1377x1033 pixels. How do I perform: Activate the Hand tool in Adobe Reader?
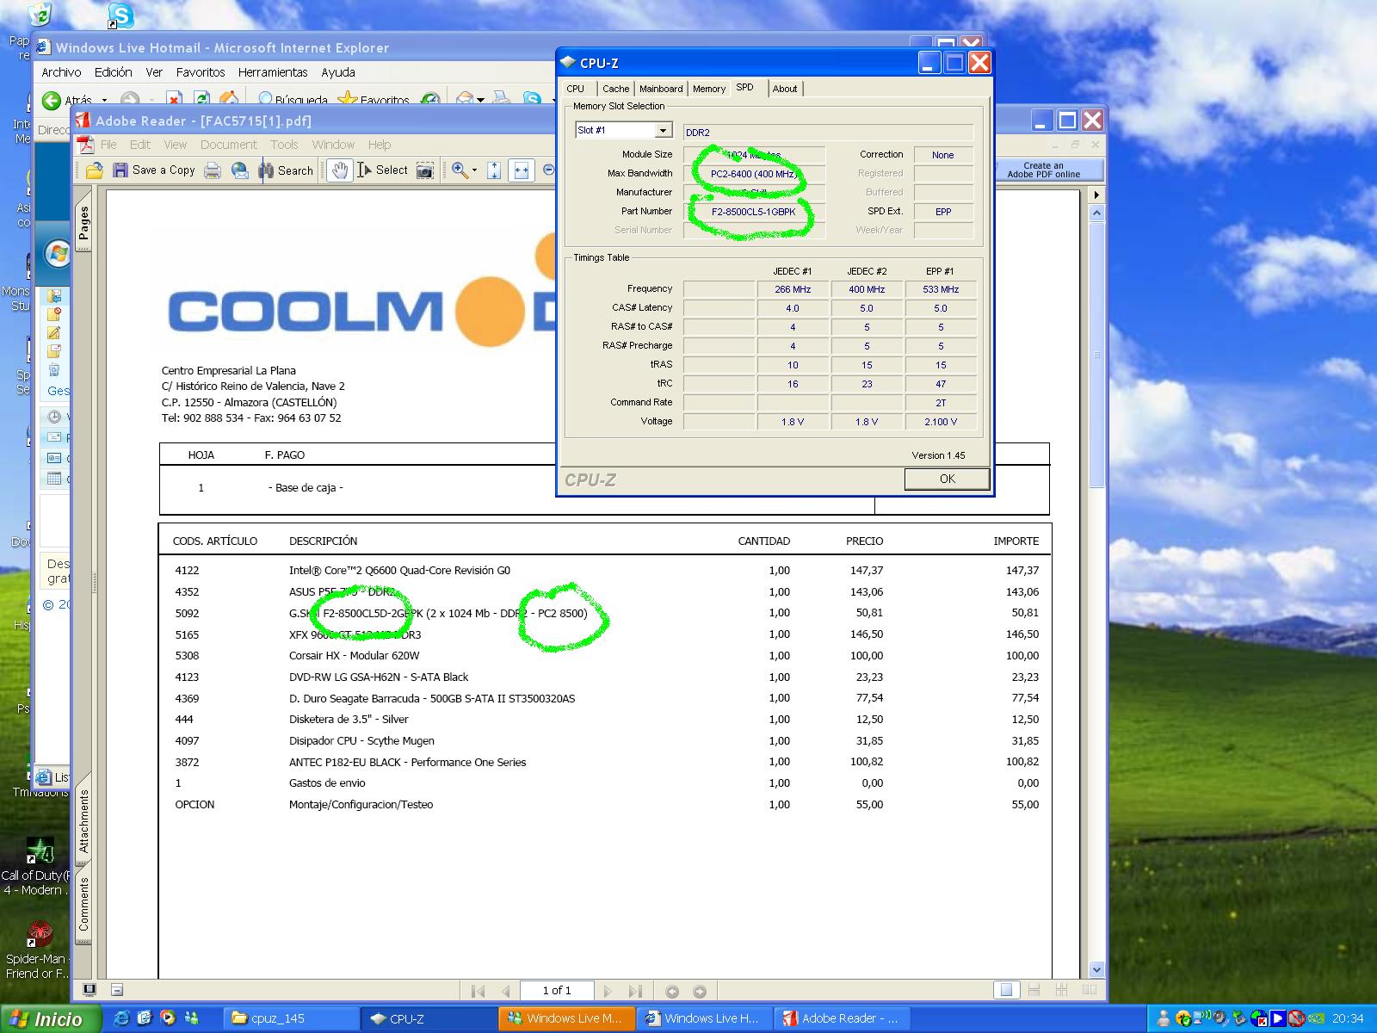point(340,170)
